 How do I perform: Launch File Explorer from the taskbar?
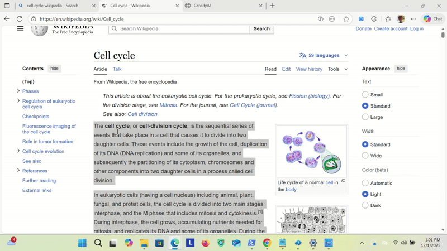(x=144, y=243)
